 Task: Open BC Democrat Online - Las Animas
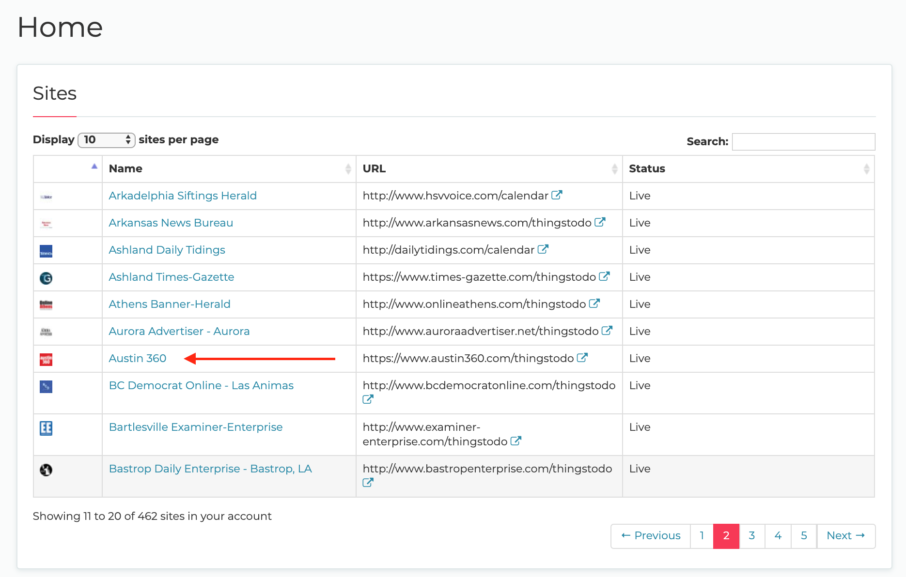click(201, 385)
